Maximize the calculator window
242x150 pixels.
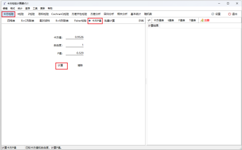(x=228, y=3)
